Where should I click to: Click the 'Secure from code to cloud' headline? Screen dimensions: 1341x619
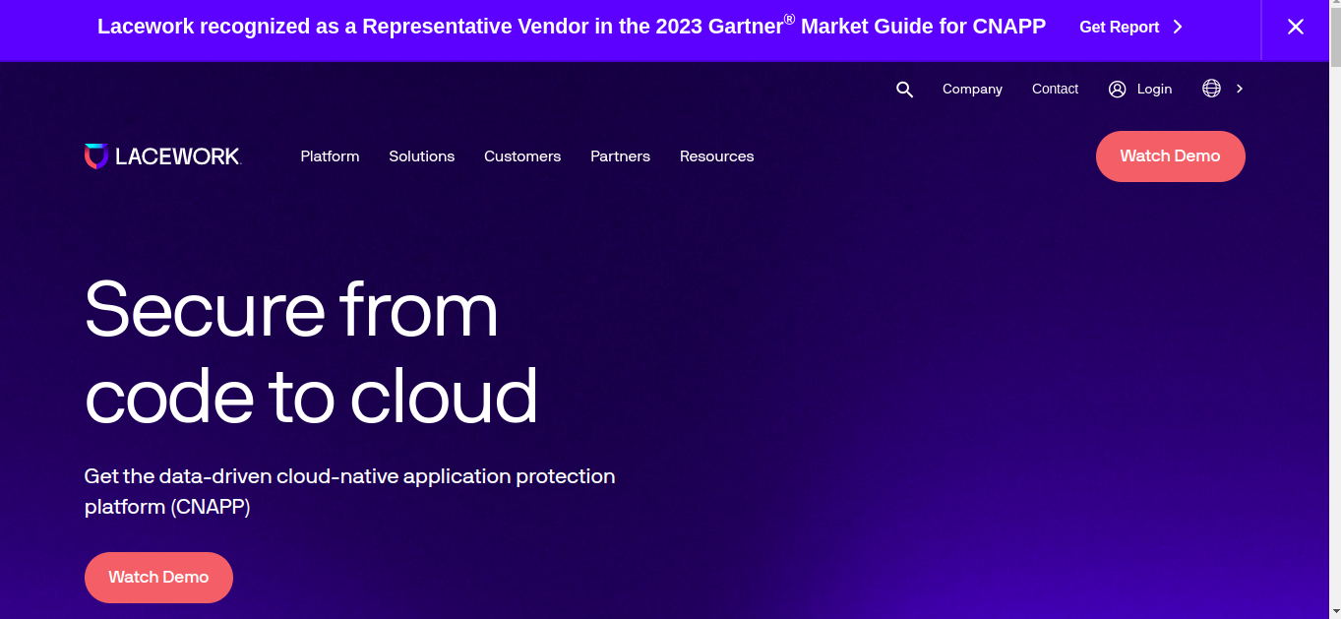point(311,352)
